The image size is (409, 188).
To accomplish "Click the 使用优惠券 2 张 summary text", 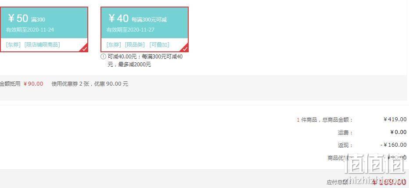I will 70,84.
